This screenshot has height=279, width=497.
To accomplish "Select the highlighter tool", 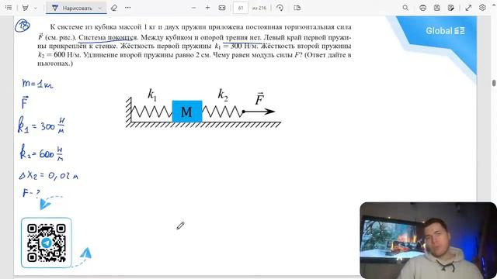I will (x=25, y=8).
